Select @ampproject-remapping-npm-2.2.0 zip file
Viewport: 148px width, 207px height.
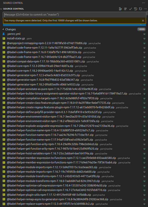[47, 43]
